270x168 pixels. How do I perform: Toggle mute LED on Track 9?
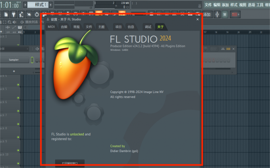pos(18,150)
